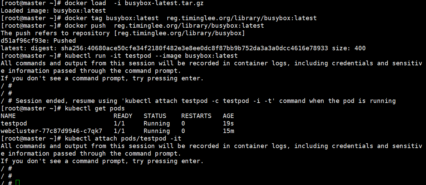
Task: Click the 'kubectl run -it testpod' command
Action: tap(108, 56)
